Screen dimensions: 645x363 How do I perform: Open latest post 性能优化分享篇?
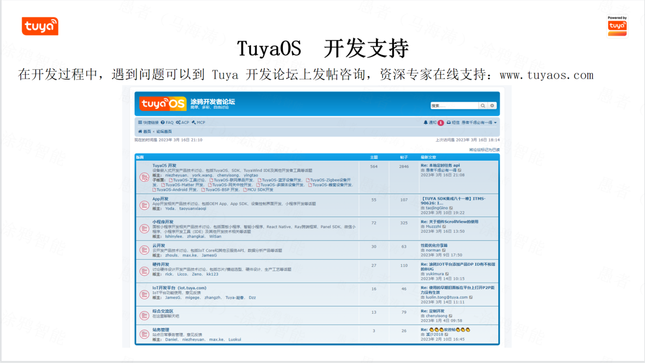tap(434, 245)
